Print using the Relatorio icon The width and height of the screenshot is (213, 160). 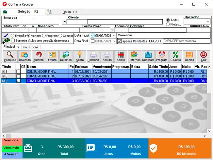[x=93, y=56]
